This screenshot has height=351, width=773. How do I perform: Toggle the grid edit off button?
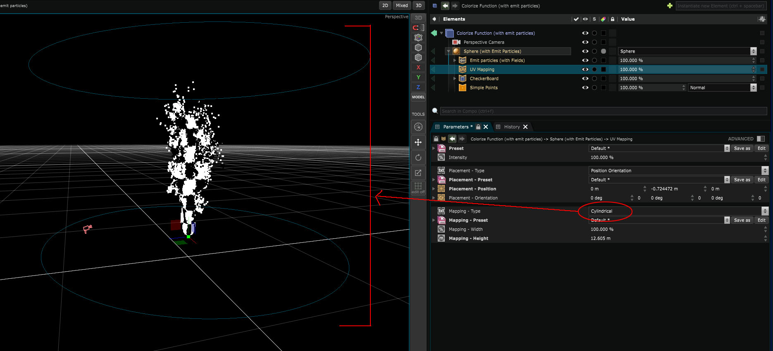418,188
